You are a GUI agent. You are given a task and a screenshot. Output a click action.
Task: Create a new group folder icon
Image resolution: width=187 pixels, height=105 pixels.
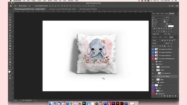(170, 96)
